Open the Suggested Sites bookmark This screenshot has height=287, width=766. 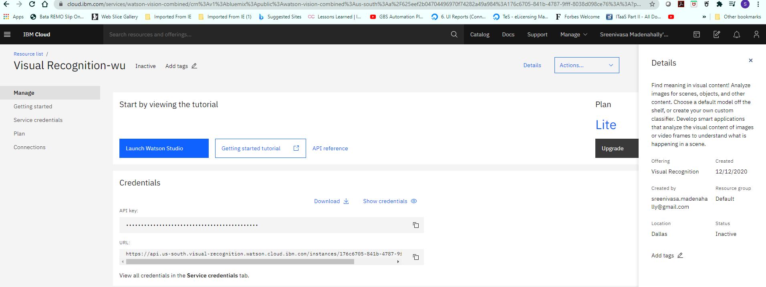click(x=280, y=17)
